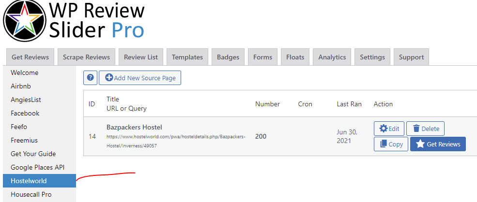This screenshot has width=477, height=202.
Task: Select Welcome in the sidebar
Action: point(39,73)
